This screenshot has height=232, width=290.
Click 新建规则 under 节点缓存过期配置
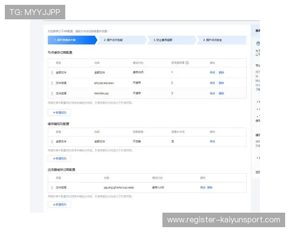pyautogui.click(x=59, y=113)
